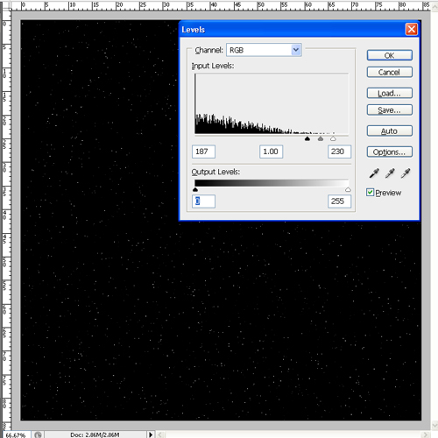The width and height of the screenshot is (438, 438).
Task: Click the output highlight field showing 255
Action: click(339, 201)
